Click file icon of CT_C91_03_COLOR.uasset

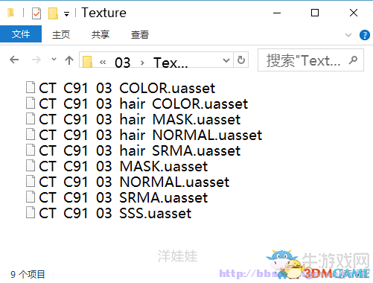(x=31, y=87)
